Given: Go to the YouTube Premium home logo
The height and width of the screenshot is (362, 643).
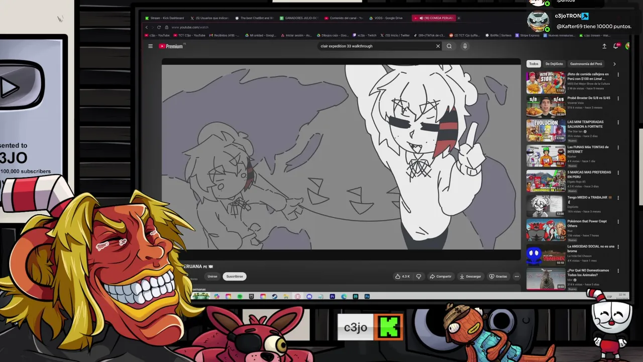Looking at the screenshot, I should pyautogui.click(x=171, y=46).
